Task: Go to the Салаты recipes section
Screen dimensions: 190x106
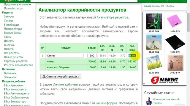Action: (8, 21)
